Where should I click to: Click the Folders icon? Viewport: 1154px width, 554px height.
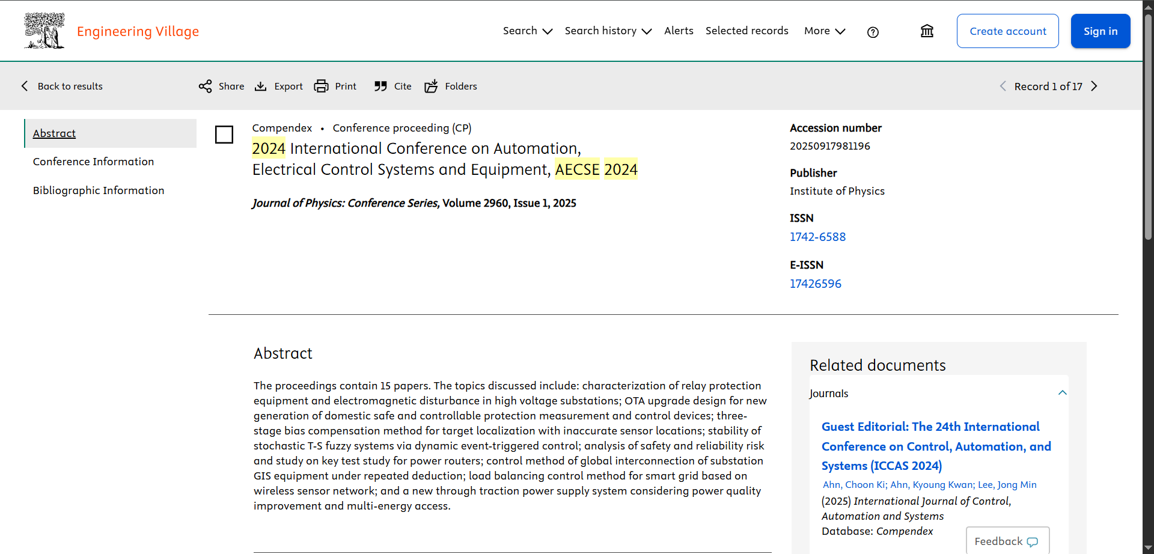(431, 87)
